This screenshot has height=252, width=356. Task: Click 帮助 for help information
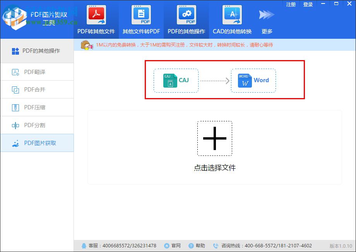click(197, 245)
